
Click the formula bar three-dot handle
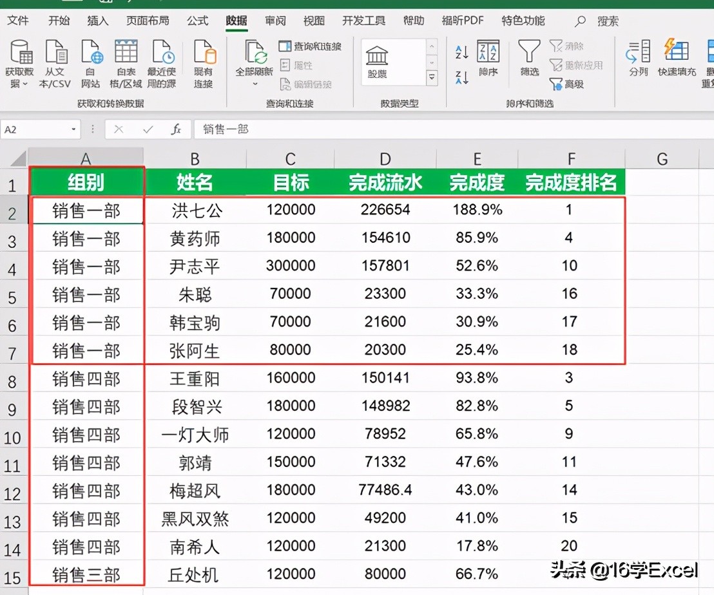pyautogui.click(x=93, y=129)
